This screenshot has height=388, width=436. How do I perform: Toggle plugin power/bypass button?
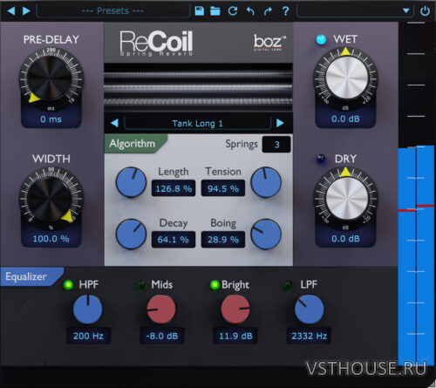coord(425,11)
